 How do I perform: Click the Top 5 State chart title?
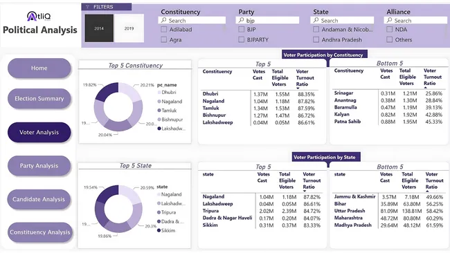136,166
